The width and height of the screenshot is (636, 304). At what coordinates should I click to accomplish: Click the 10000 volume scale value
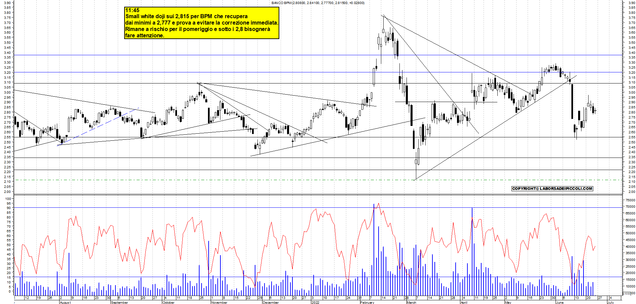tap(630, 286)
